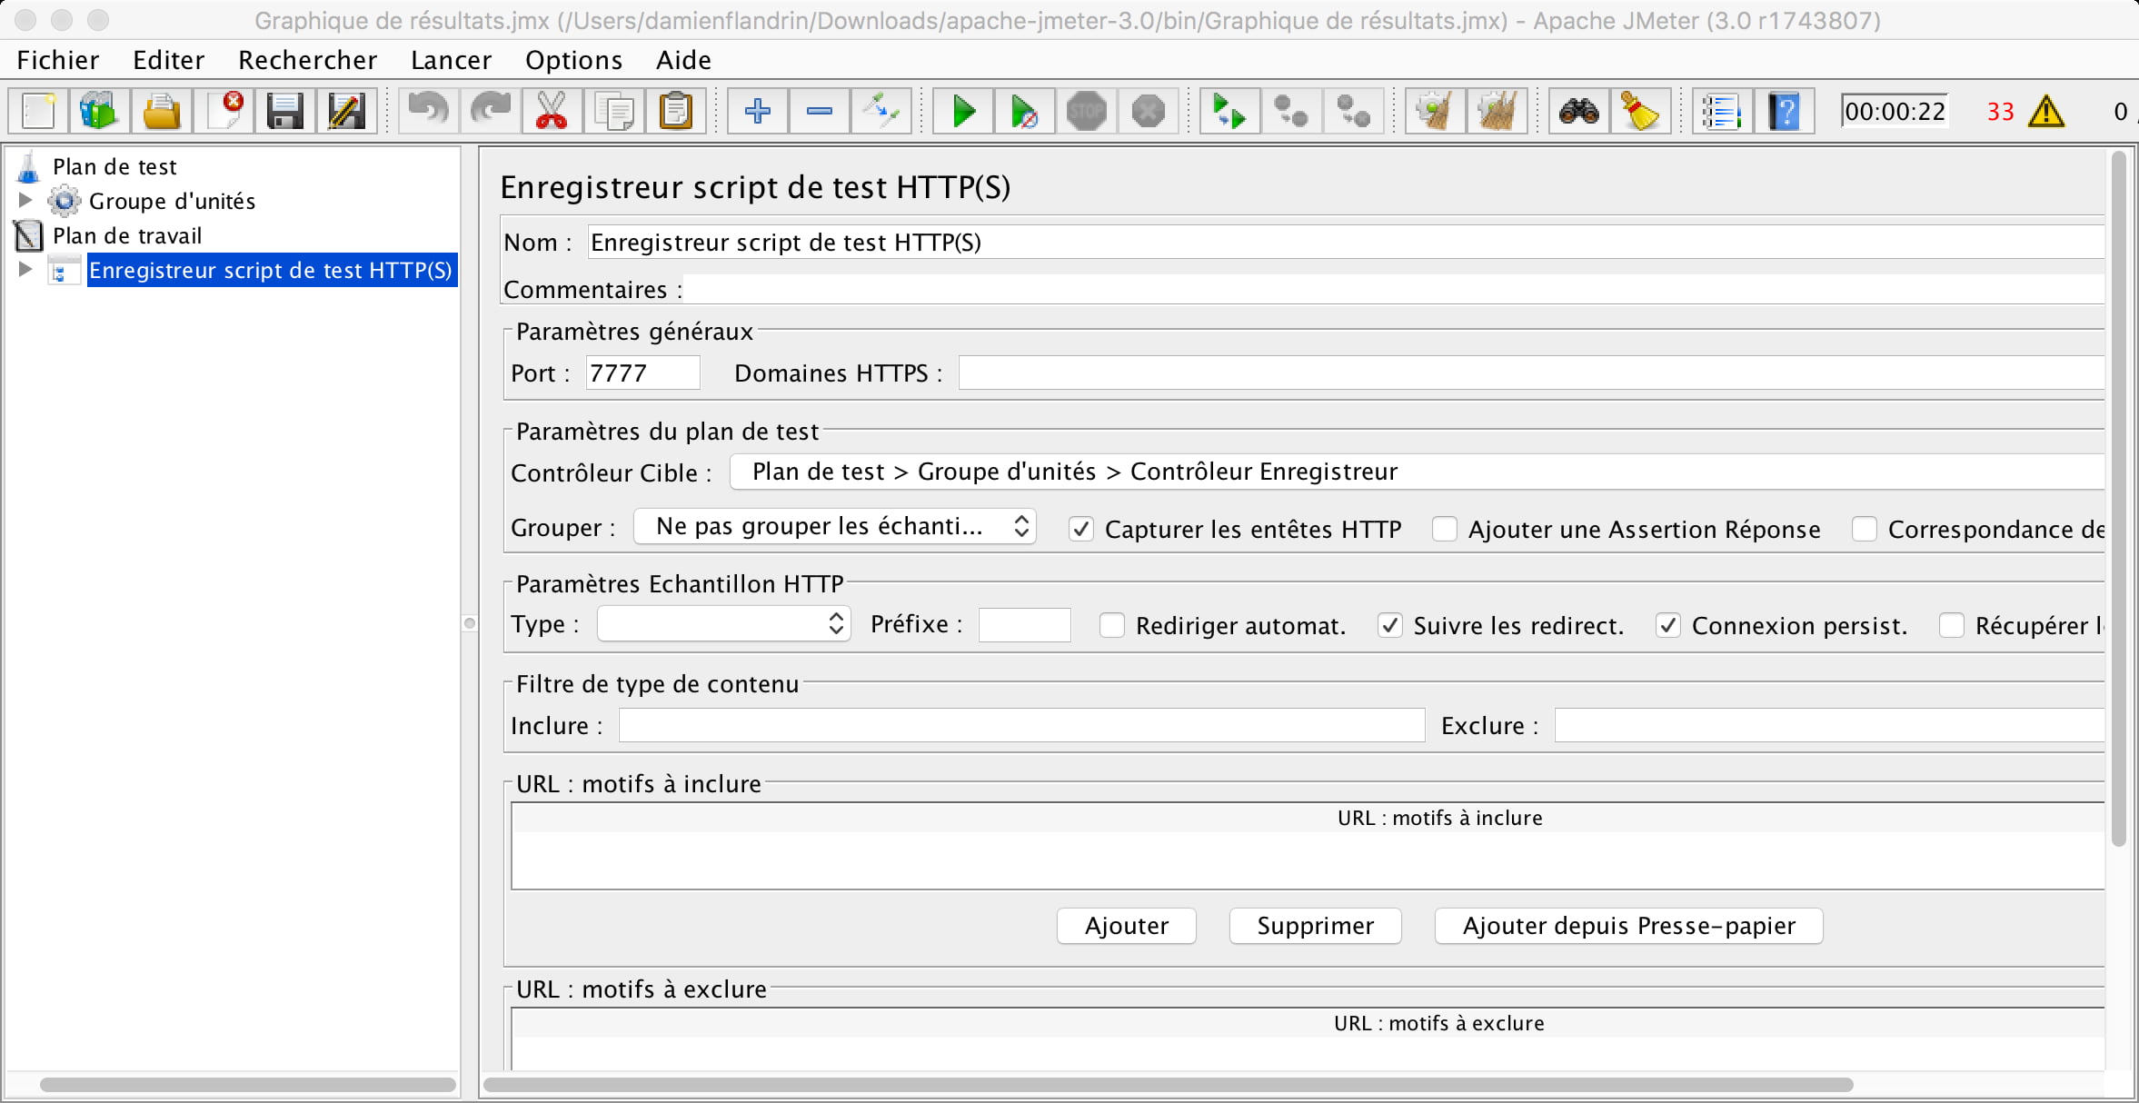
Task: Click the Préfixe input field
Action: (1024, 625)
